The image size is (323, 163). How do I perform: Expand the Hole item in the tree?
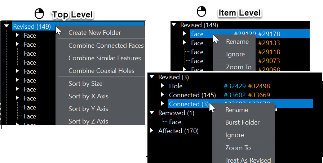[163, 86]
